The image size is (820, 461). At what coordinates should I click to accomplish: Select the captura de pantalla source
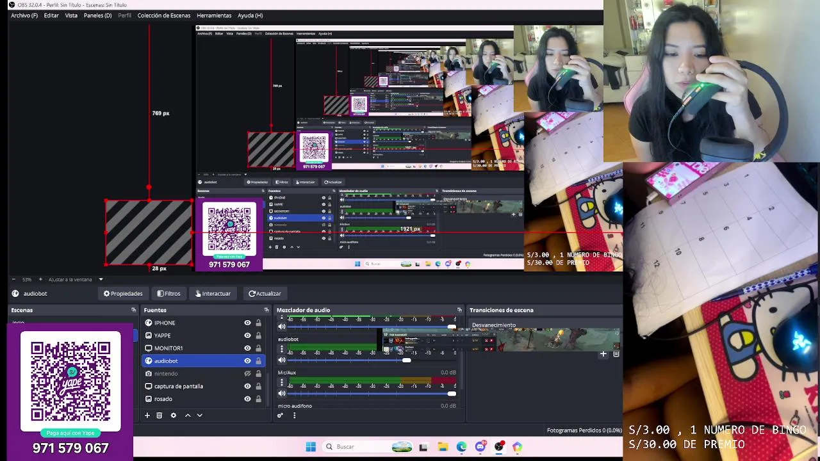pos(202,386)
